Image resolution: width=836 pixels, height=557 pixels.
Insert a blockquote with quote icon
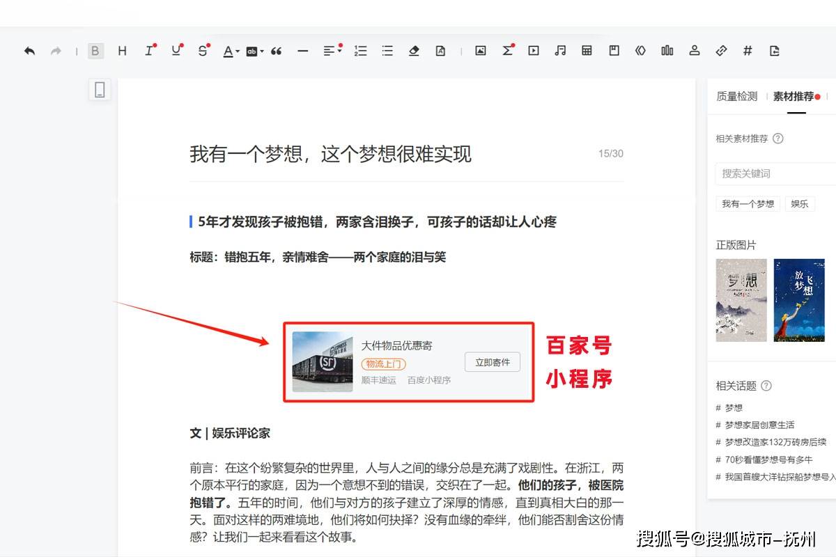276,51
